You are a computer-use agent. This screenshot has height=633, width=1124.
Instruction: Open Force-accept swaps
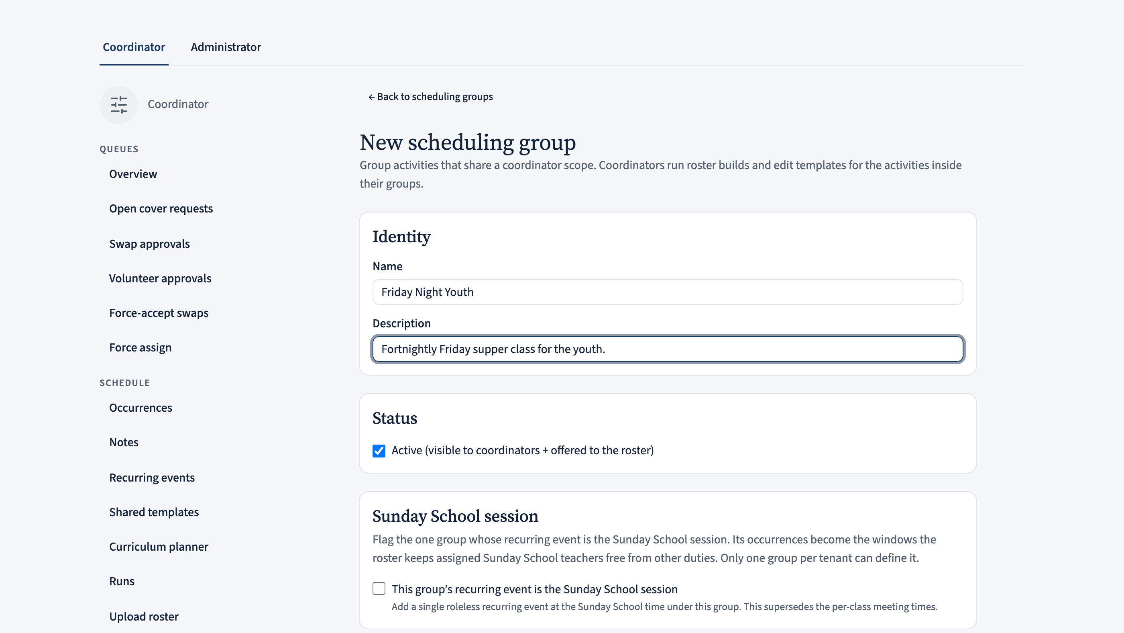click(159, 312)
